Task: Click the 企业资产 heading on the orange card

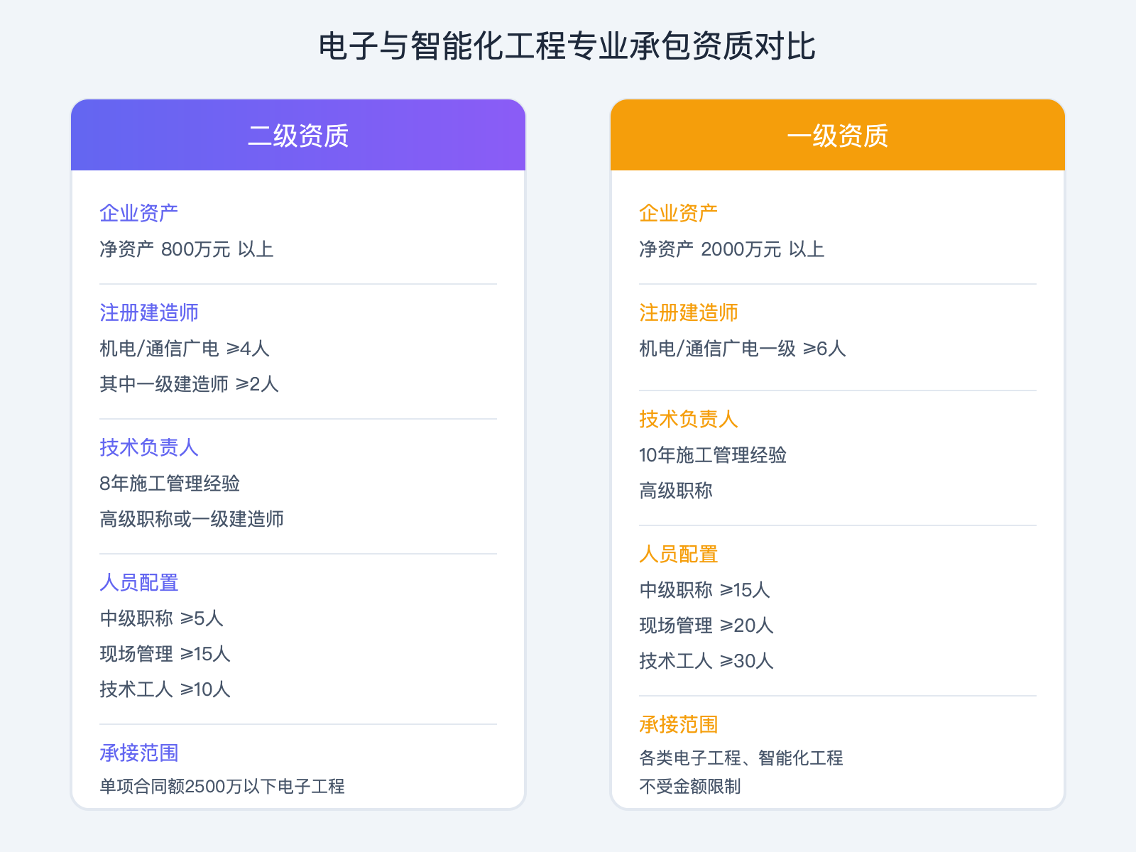Action: click(678, 211)
